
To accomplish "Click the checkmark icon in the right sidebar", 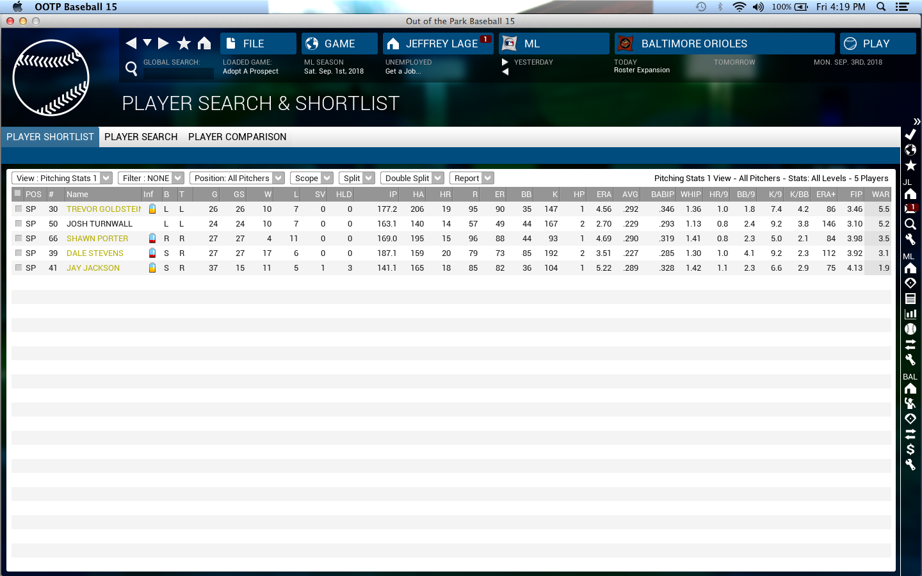I will click(910, 134).
